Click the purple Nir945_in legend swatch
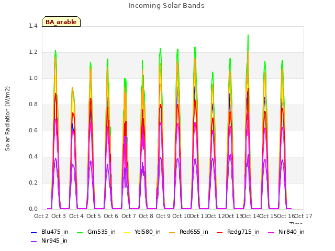 [33, 242]
